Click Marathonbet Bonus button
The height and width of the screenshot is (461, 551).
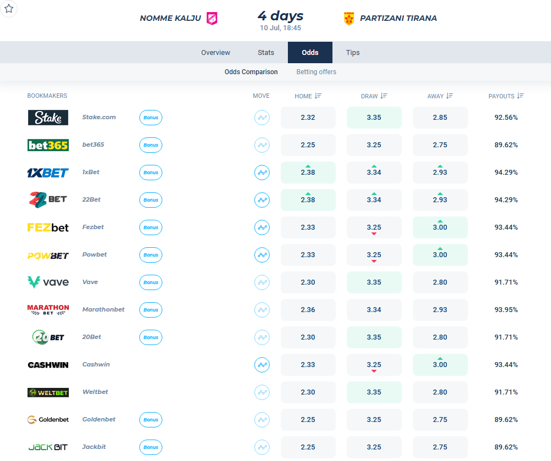(151, 310)
